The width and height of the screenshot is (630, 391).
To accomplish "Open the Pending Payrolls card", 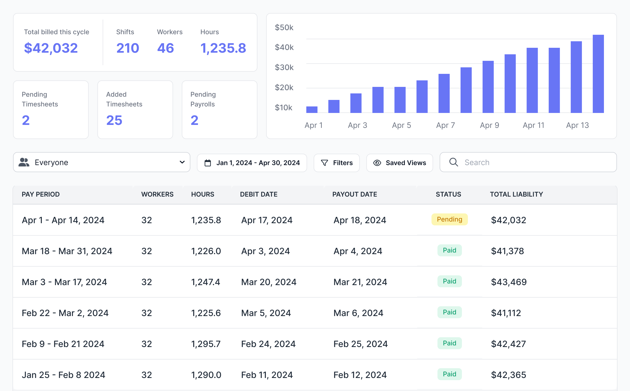I will [219, 110].
